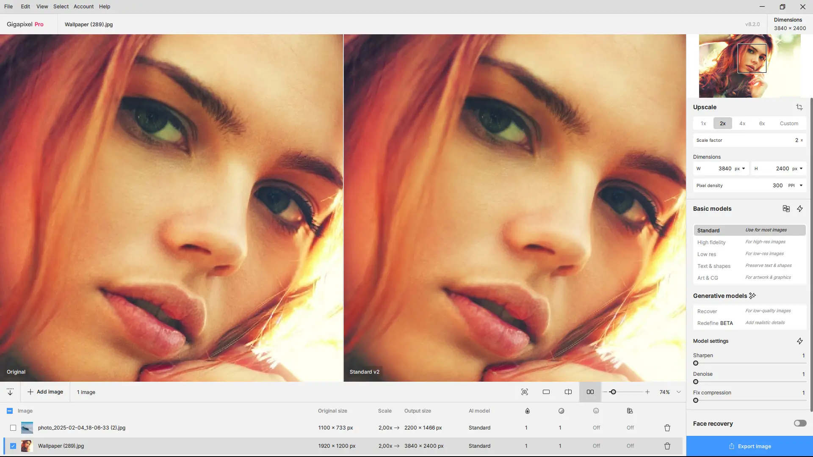Click the crop icon beside Upscale
The image size is (813, 457).
[x=799, y=107]
